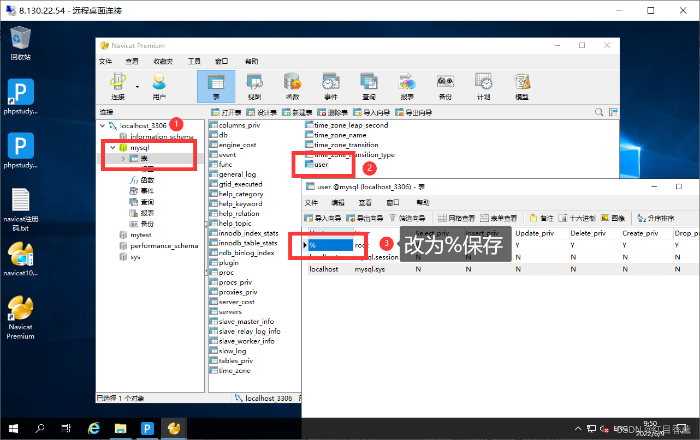Click the 十六进制 toolbar button
Screen dimensions: 700x440
pyautogui.click(x=577, y=218)
